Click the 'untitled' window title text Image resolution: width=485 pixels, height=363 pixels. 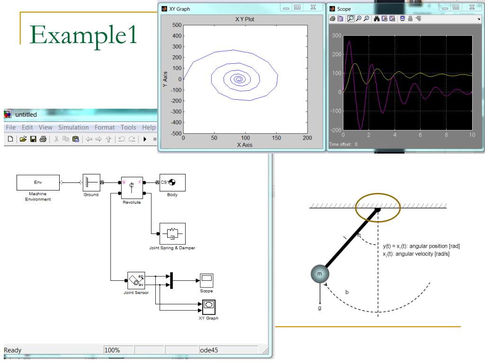tap(26, 114)
